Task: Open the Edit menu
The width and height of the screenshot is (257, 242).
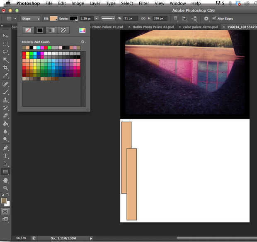Action: click(x=62, y=3)
